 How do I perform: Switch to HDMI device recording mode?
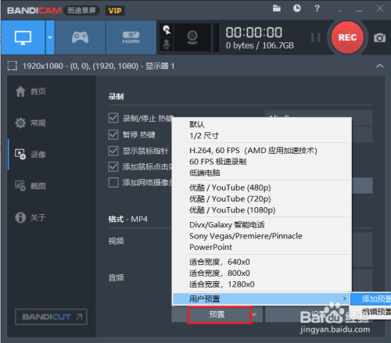point(131,38)
